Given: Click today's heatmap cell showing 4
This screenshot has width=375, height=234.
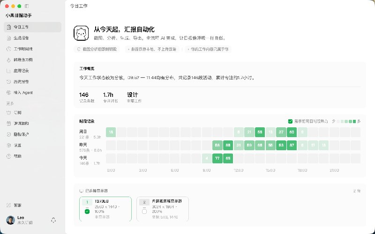Looking at the screenshot, I should (207, 158).
